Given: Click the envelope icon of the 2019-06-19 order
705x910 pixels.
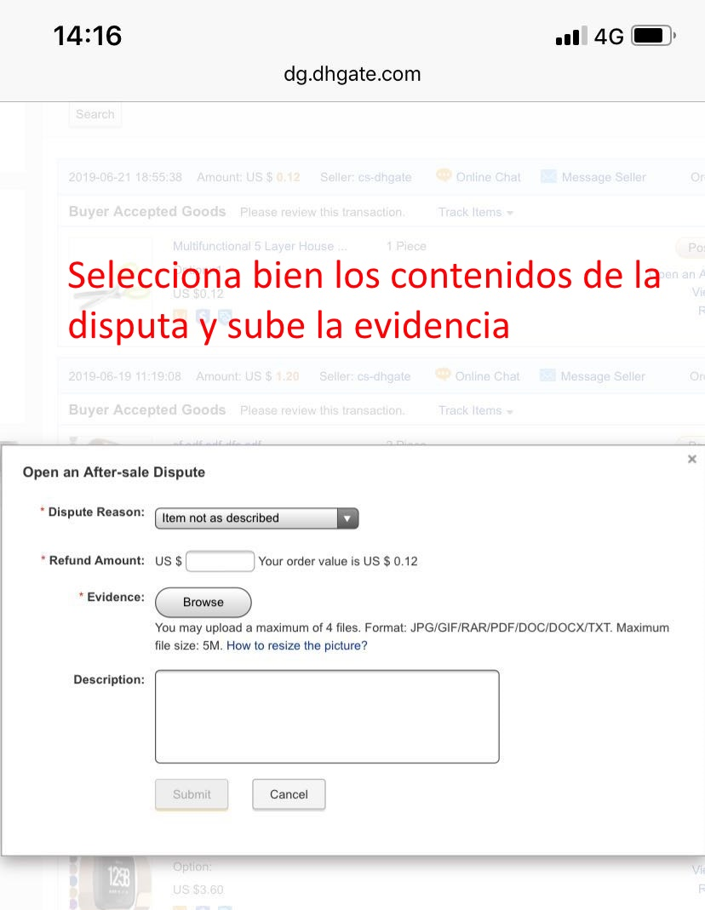Looking at the screenshot, I should click(547, 375).
